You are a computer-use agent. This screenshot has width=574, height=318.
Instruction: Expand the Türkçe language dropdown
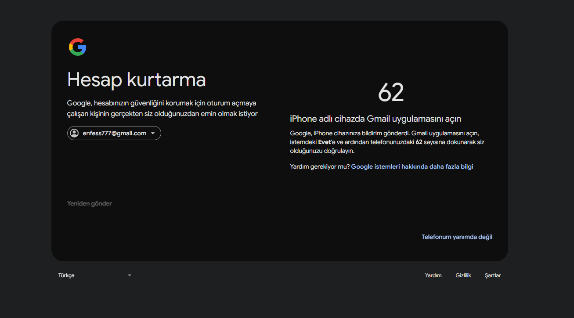click(95, 275)
